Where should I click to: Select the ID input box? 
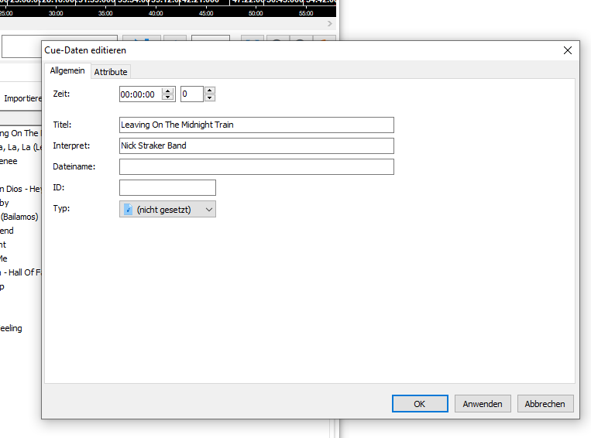167,188
